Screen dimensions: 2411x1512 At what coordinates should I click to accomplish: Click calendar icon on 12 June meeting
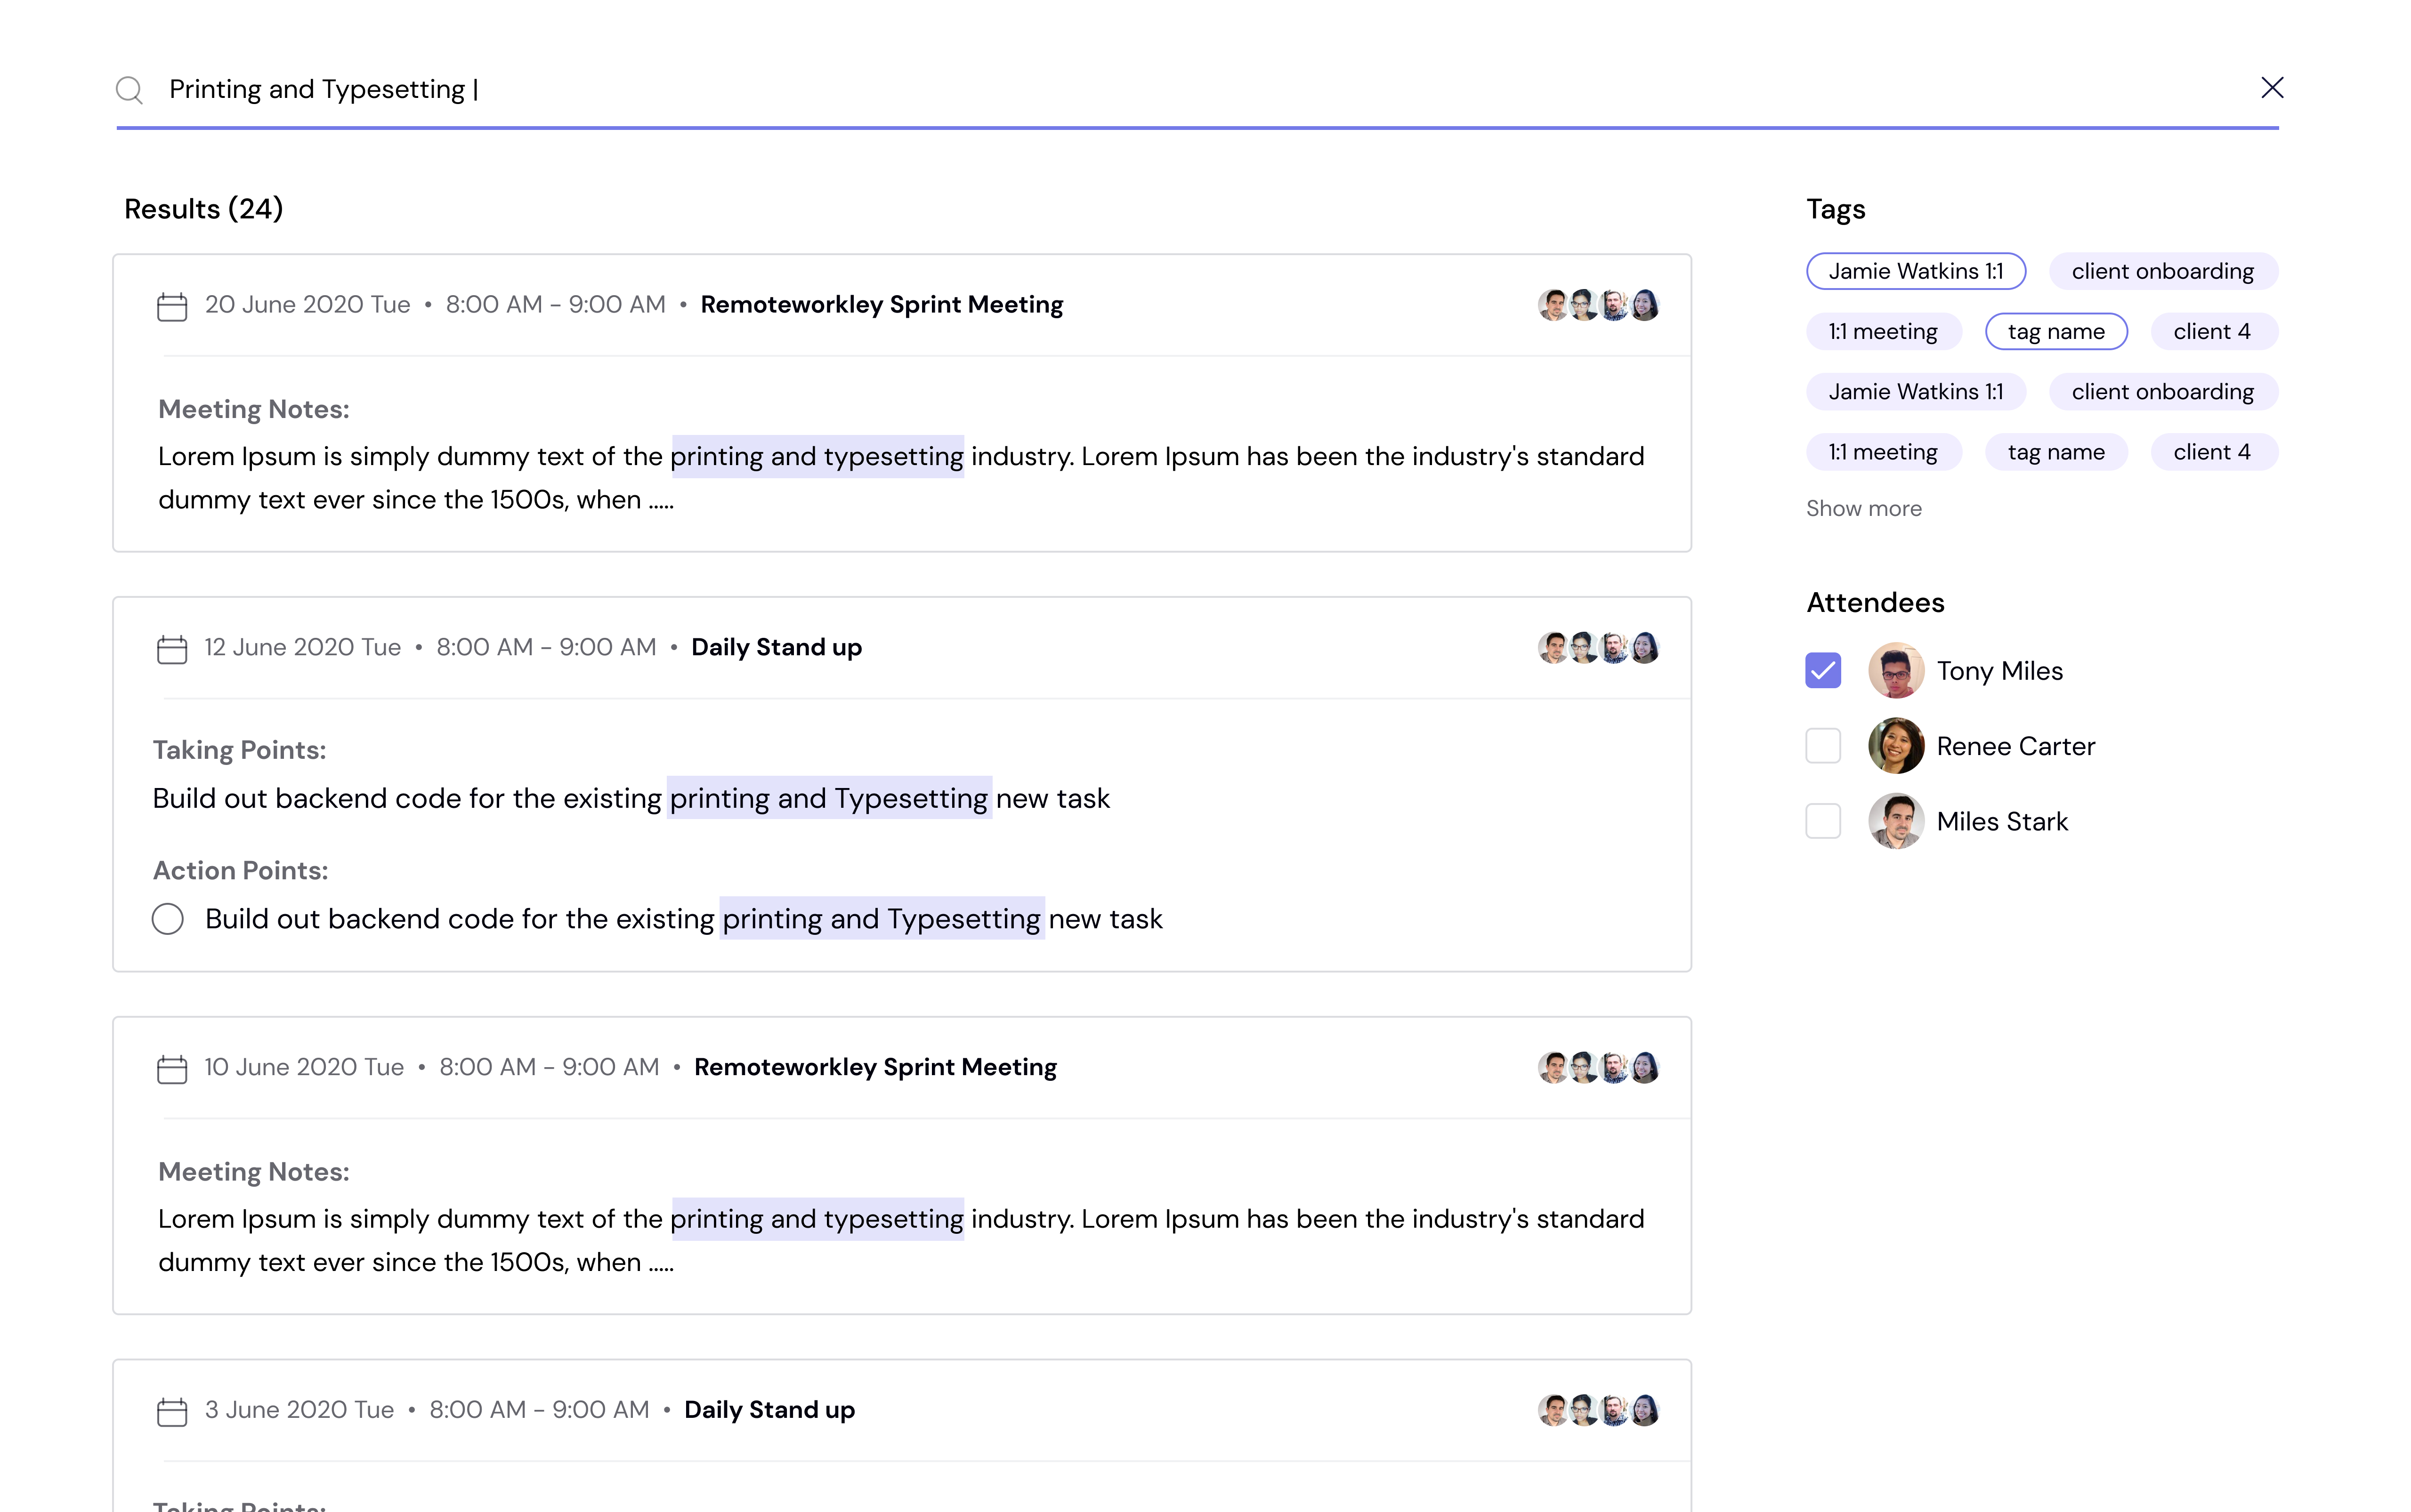click(172, 649)
